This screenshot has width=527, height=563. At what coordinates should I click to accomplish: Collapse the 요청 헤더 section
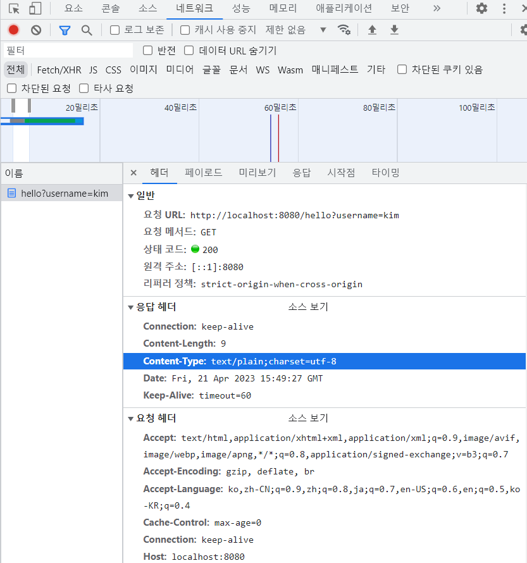click(x=131, y=419)
